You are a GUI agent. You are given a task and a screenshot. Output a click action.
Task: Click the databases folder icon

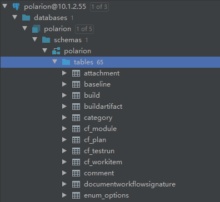pyautogui.click(x=26, y=18)
